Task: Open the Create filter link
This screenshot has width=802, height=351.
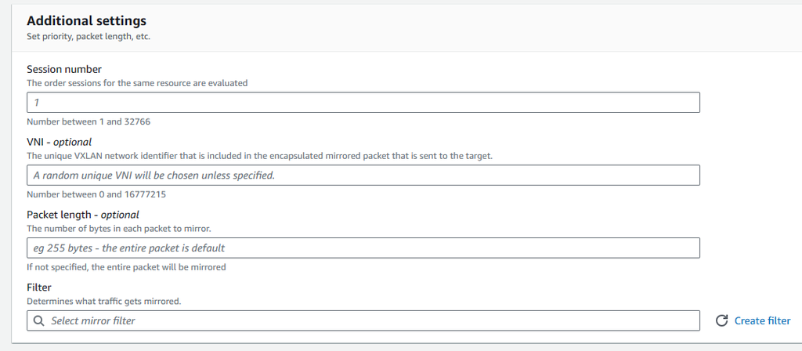Action: click(762, 321)
